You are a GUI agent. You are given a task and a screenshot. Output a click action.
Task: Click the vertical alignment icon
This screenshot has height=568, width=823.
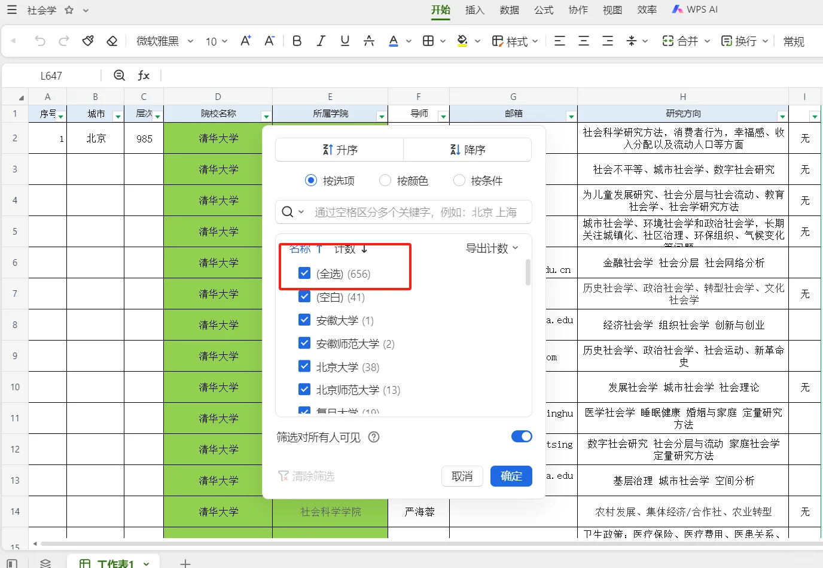(632, 41)
